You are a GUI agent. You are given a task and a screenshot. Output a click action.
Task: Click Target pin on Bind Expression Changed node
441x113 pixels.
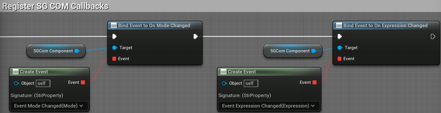point(340,48)
